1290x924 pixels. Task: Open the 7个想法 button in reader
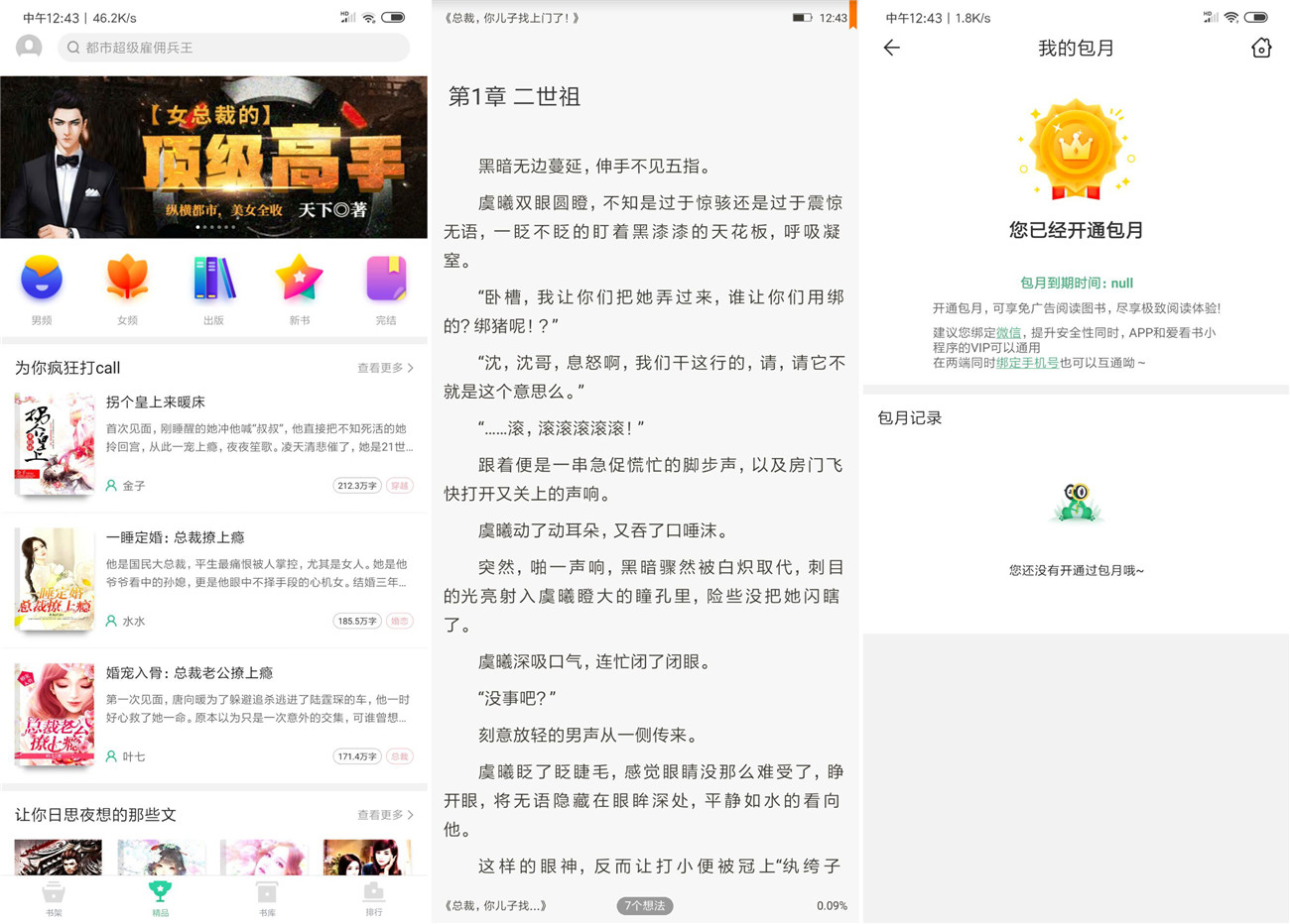644,905
